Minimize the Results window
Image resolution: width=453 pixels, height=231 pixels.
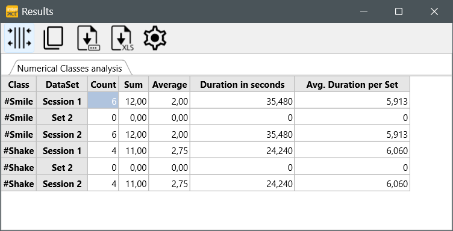point(364,11)
